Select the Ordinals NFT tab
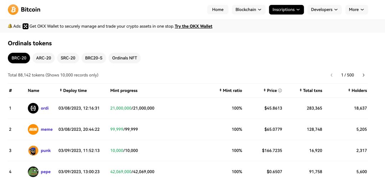 pos(124,58)
